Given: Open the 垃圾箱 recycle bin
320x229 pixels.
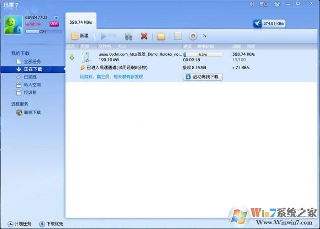Looking at the screenshot, I should [x=30, y=92].
